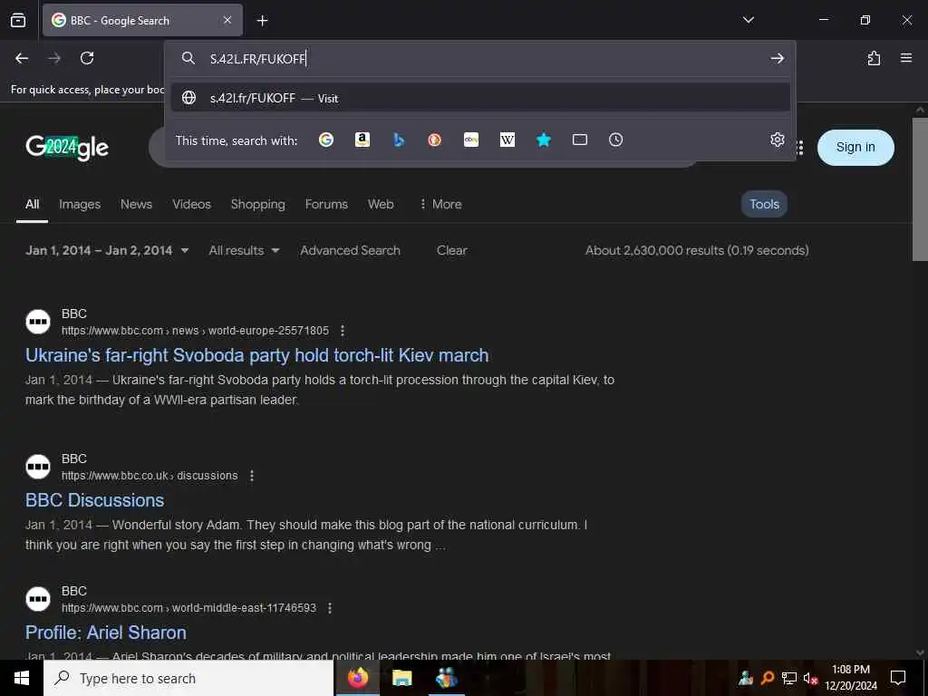The width and height of the screenshot is (928, 696).
Task: Search this time with Google
Action: 326,140
